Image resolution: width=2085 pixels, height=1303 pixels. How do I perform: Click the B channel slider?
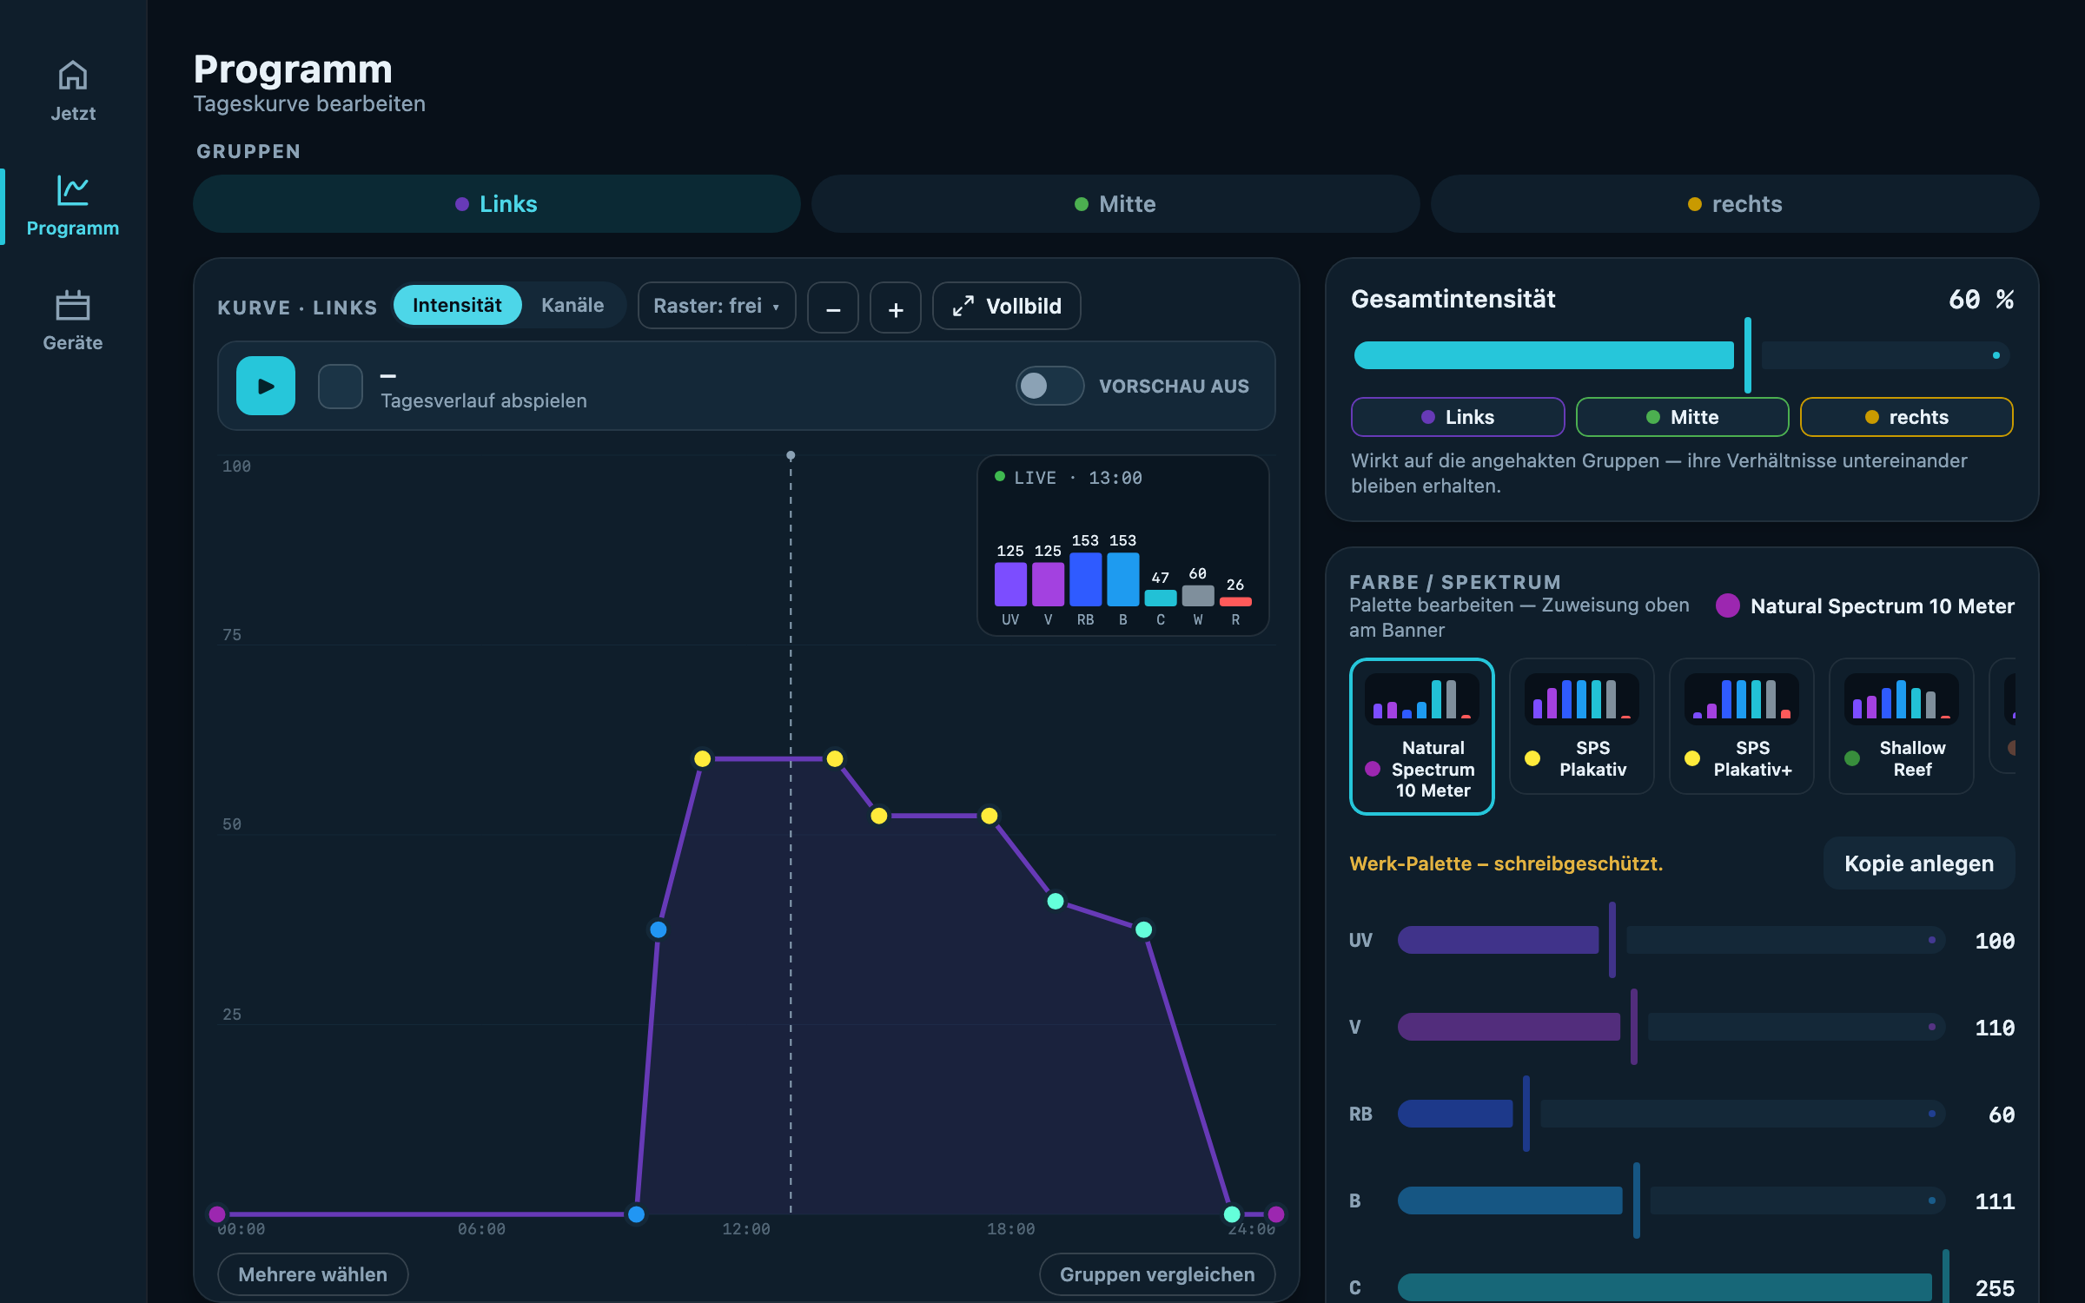1671,1200
